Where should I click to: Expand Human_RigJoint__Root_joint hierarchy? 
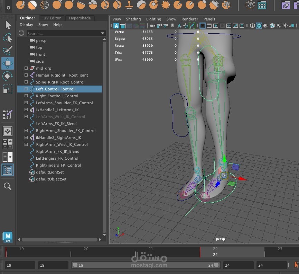[x=26, y=75]
